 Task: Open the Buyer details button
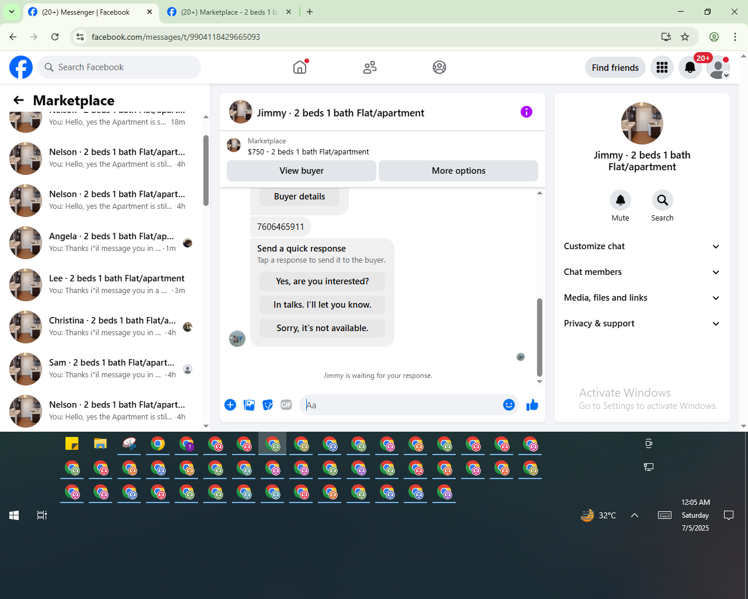tap(300, 197)
